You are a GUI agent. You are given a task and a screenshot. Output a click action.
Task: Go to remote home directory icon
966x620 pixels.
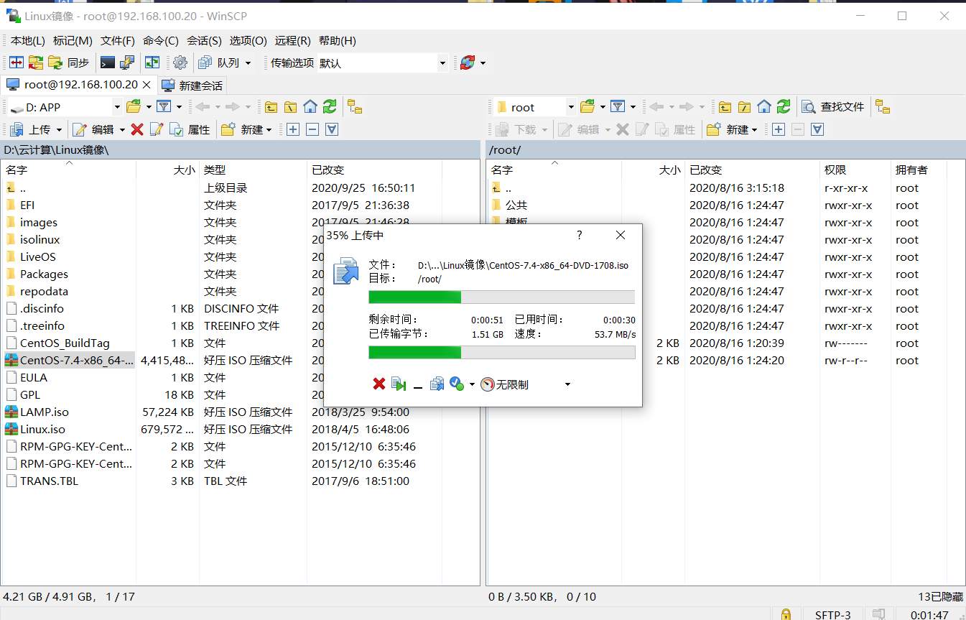[x=764, y=107]
